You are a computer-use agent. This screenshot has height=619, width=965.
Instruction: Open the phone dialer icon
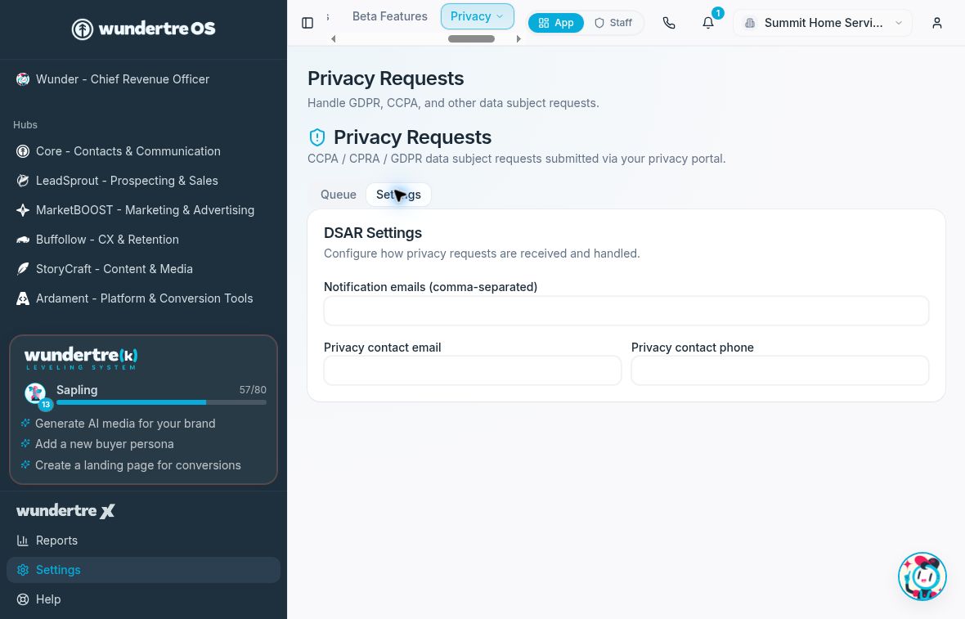click(x=669, y=23)
